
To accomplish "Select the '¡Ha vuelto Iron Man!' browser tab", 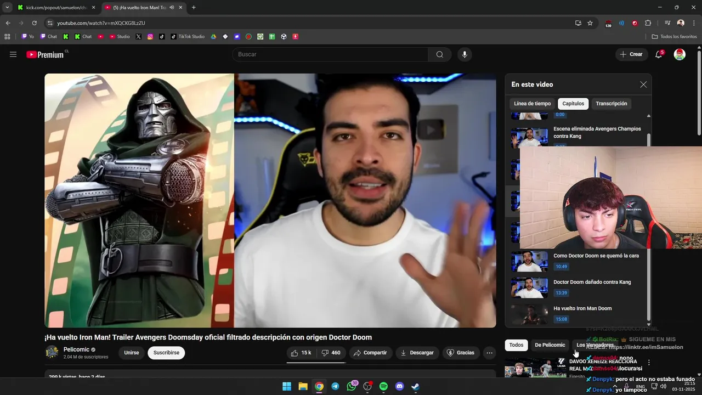I will click(144, 8).
